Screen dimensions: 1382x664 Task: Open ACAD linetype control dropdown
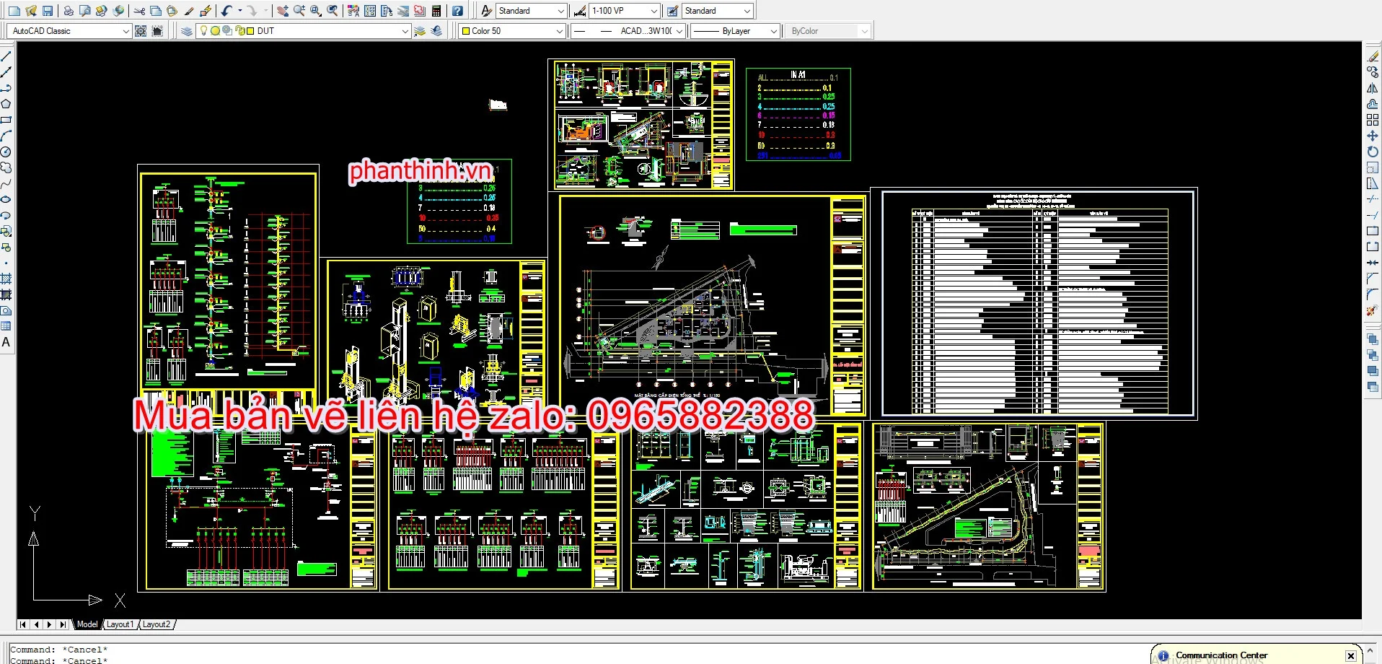pyautogui.click(x=679, y=31)
